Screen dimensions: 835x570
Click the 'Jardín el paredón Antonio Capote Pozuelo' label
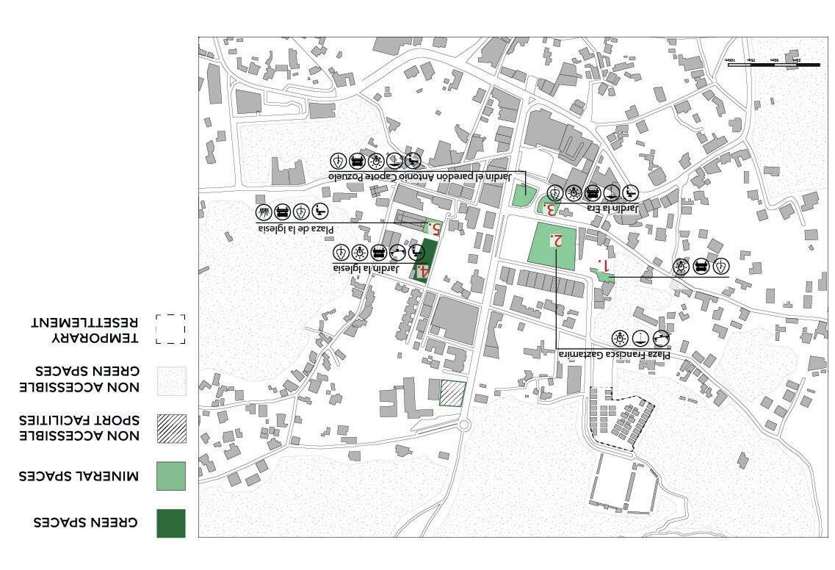[x=420, y=176]
